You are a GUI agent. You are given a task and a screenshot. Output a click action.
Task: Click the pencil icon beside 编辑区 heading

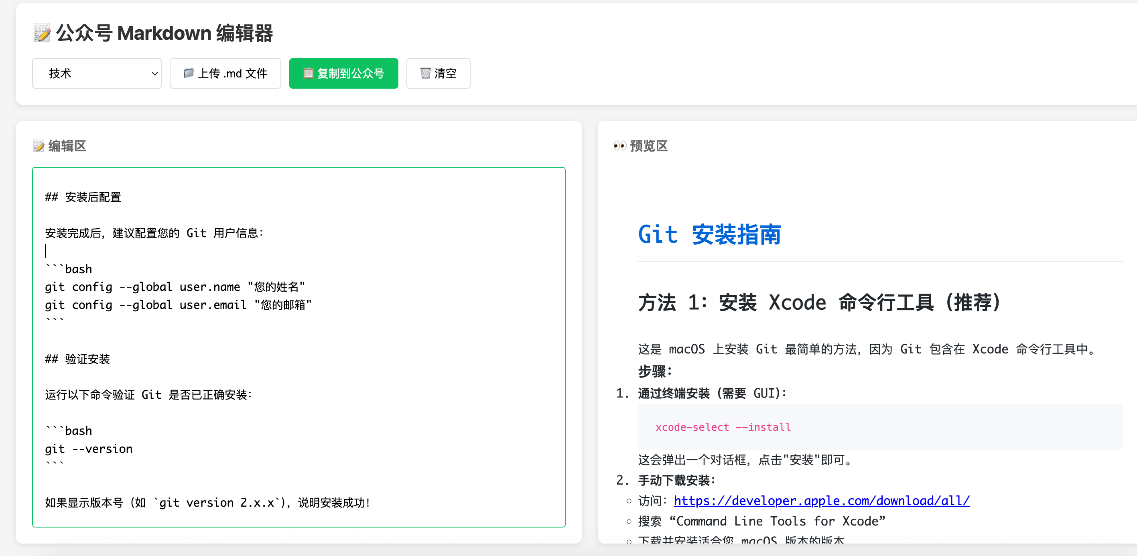(x=39, y=146)
